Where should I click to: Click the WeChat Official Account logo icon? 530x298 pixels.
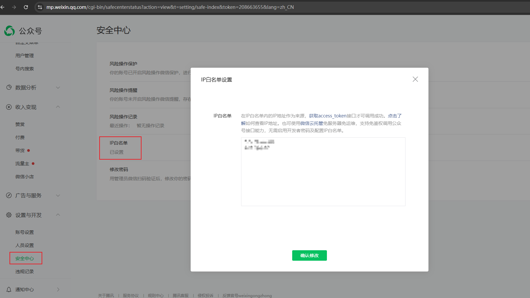coord(9,31)
